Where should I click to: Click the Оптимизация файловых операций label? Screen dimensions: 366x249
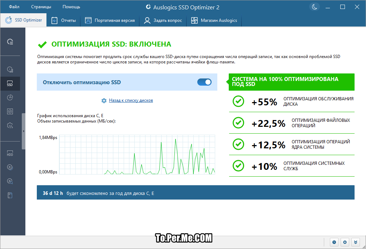click(x=321, y=123)
